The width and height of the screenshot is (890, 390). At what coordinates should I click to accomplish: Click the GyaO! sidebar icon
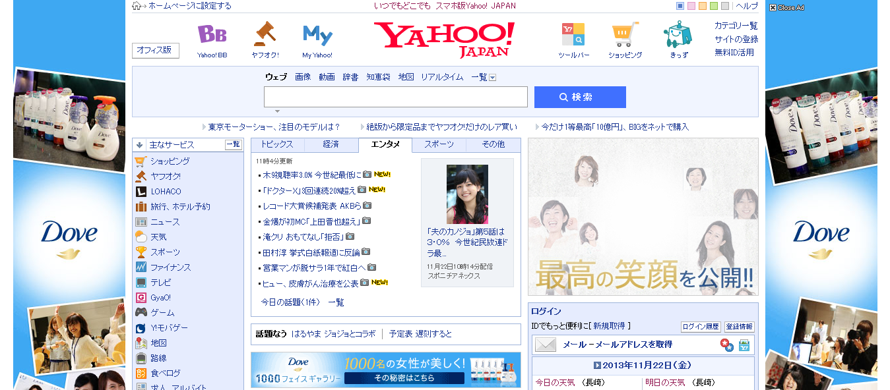pos(141,298)
